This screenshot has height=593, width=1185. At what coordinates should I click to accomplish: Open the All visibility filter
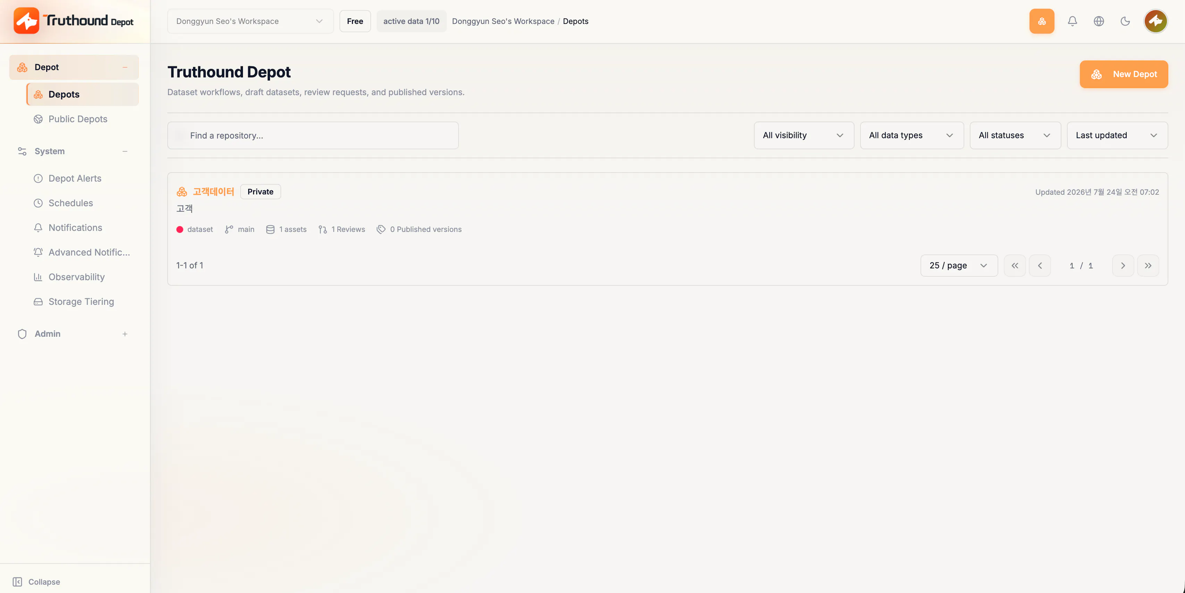804,135
